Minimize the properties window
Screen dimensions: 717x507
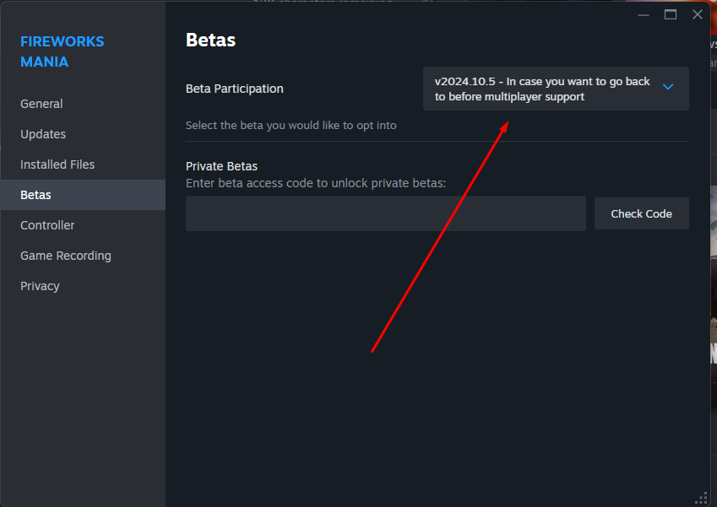click(644, 14)
